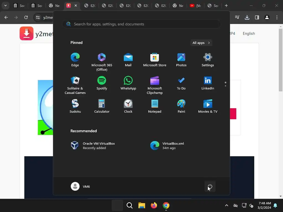Open the Photos app
283x212 pixels.
pos(181,60)
